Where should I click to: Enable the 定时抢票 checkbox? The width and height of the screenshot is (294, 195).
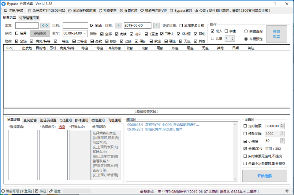[245, 126]
